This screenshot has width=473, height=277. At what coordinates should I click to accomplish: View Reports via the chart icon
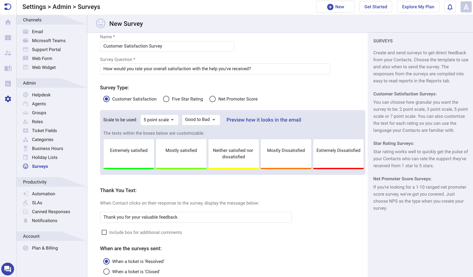coord(8,84)
